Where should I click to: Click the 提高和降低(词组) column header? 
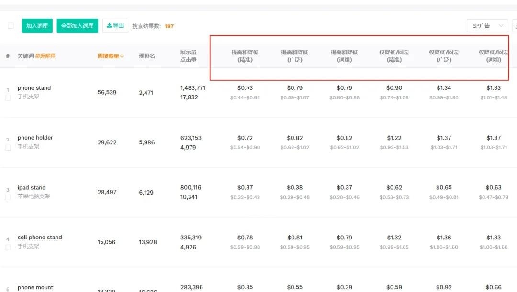point(345,56)
